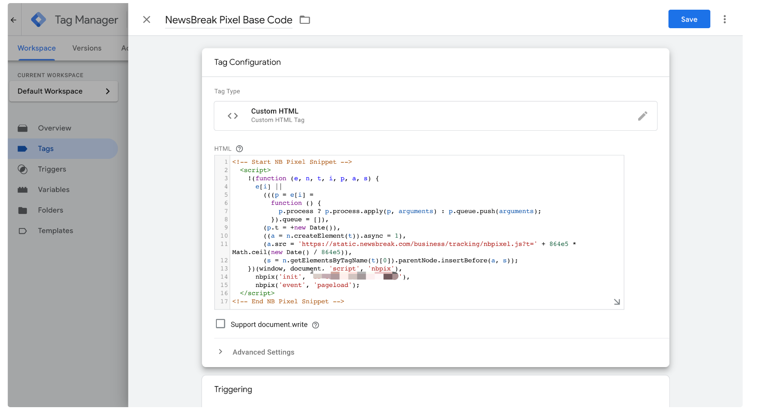Enable Support document.write checkbox
760x412 pixels.
tap(220, 324)
